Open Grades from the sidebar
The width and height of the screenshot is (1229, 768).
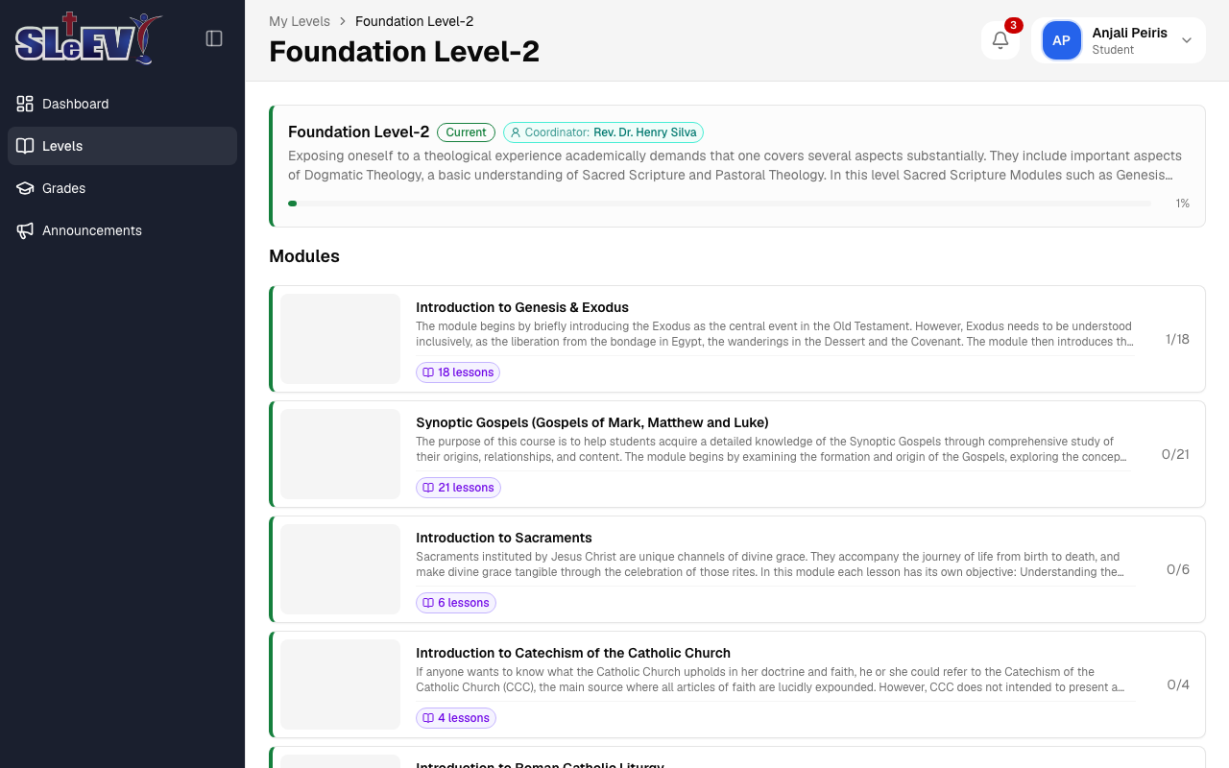(122, 188)
